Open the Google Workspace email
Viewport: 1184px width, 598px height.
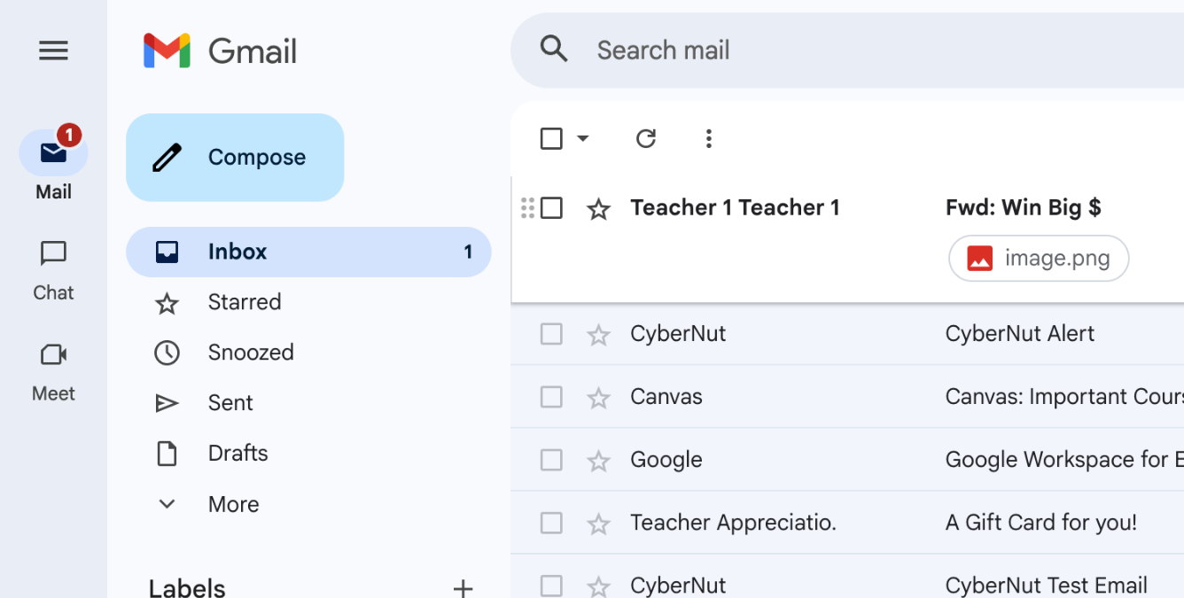point(1064,460)
